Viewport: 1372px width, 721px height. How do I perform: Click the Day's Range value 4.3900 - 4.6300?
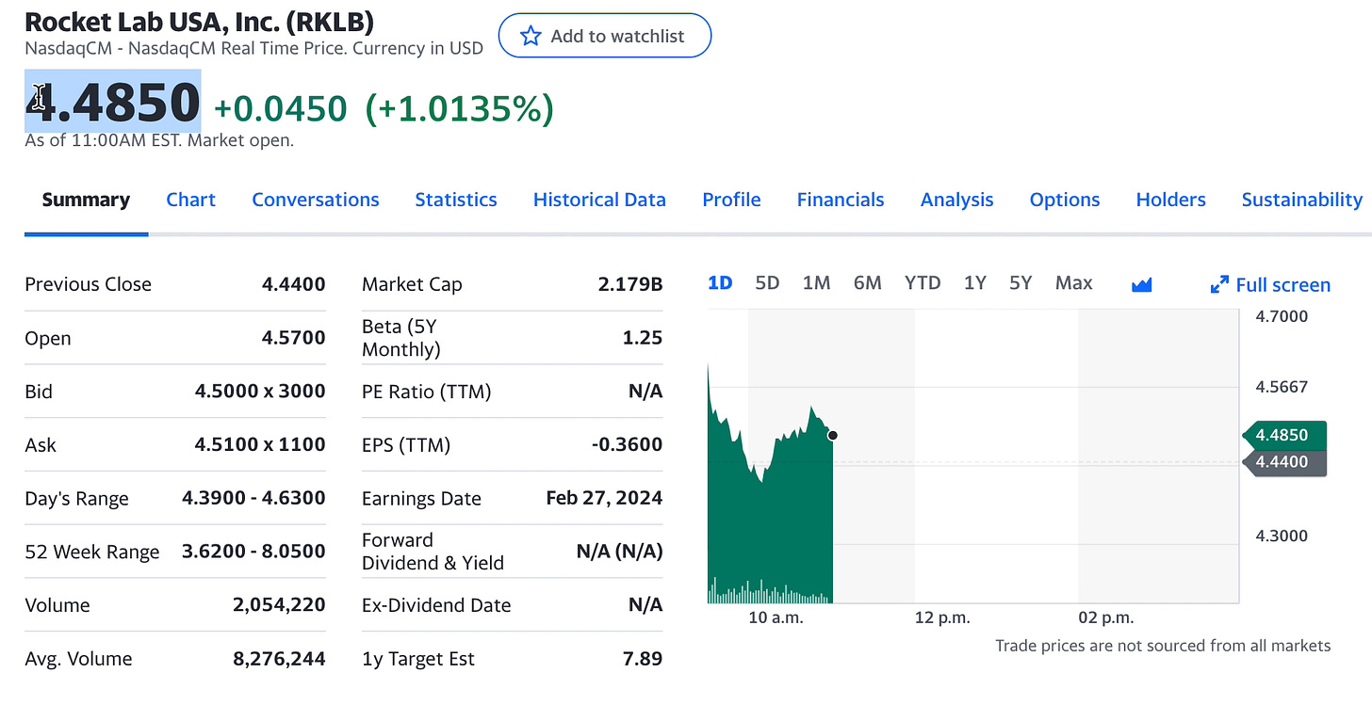click(253, 498)
